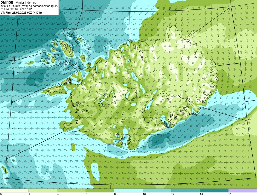
Task: Click the legend scale label '4'
Action: pos(58,194)
